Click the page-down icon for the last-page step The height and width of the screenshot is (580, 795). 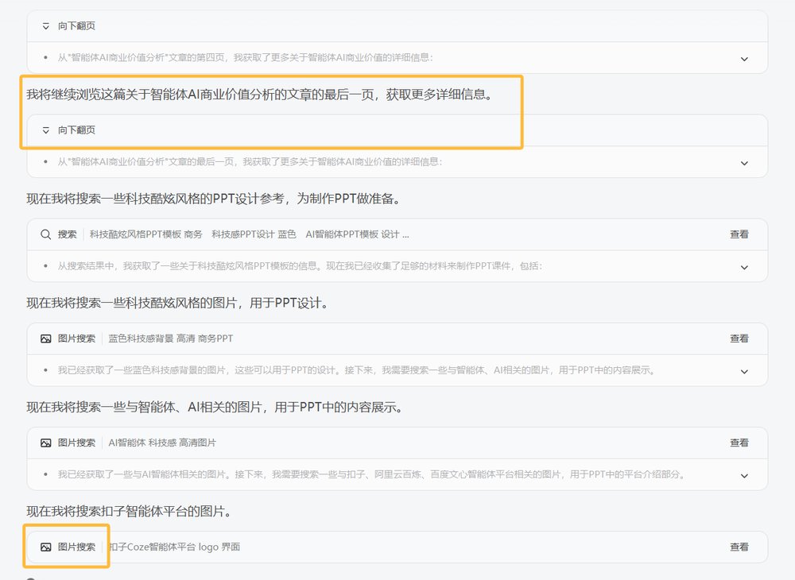pos(46,130)
